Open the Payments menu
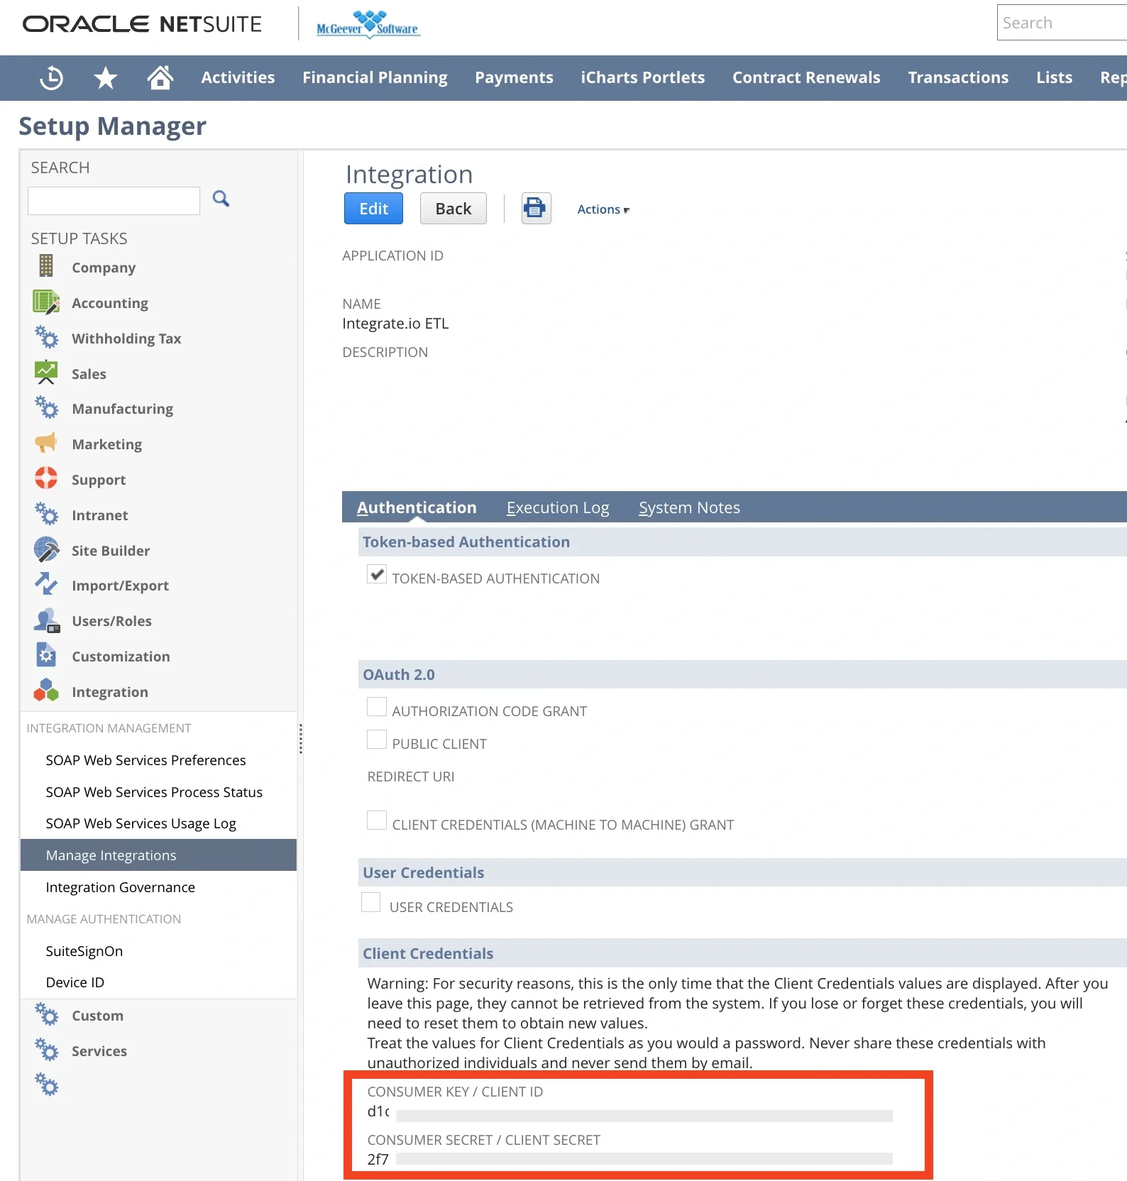The height and width of the screenshot is (1181, 1127). click(x=514, y=77)
